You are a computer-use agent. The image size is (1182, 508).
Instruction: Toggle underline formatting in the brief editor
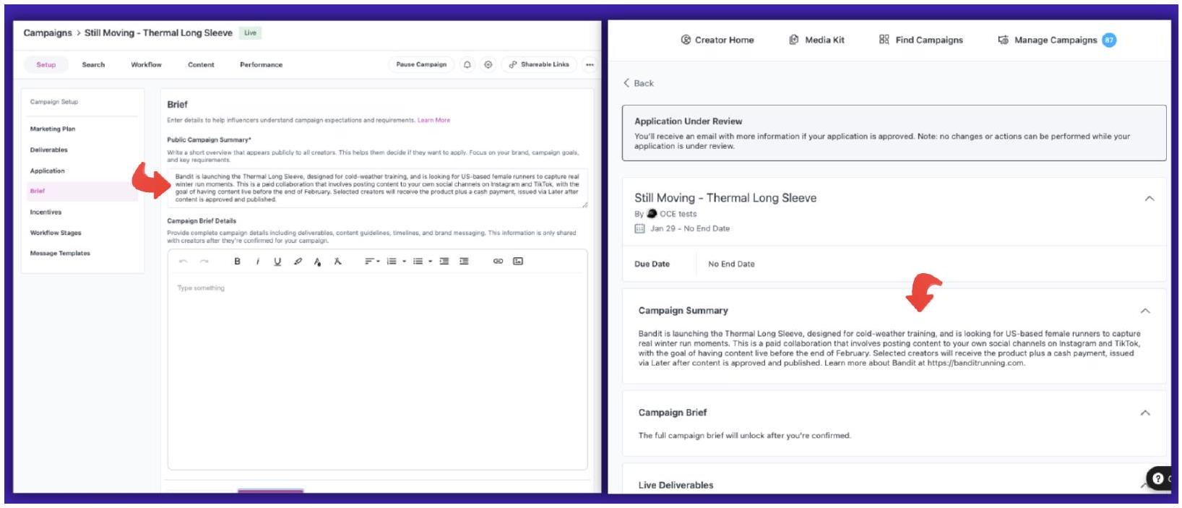click(277, 262)
